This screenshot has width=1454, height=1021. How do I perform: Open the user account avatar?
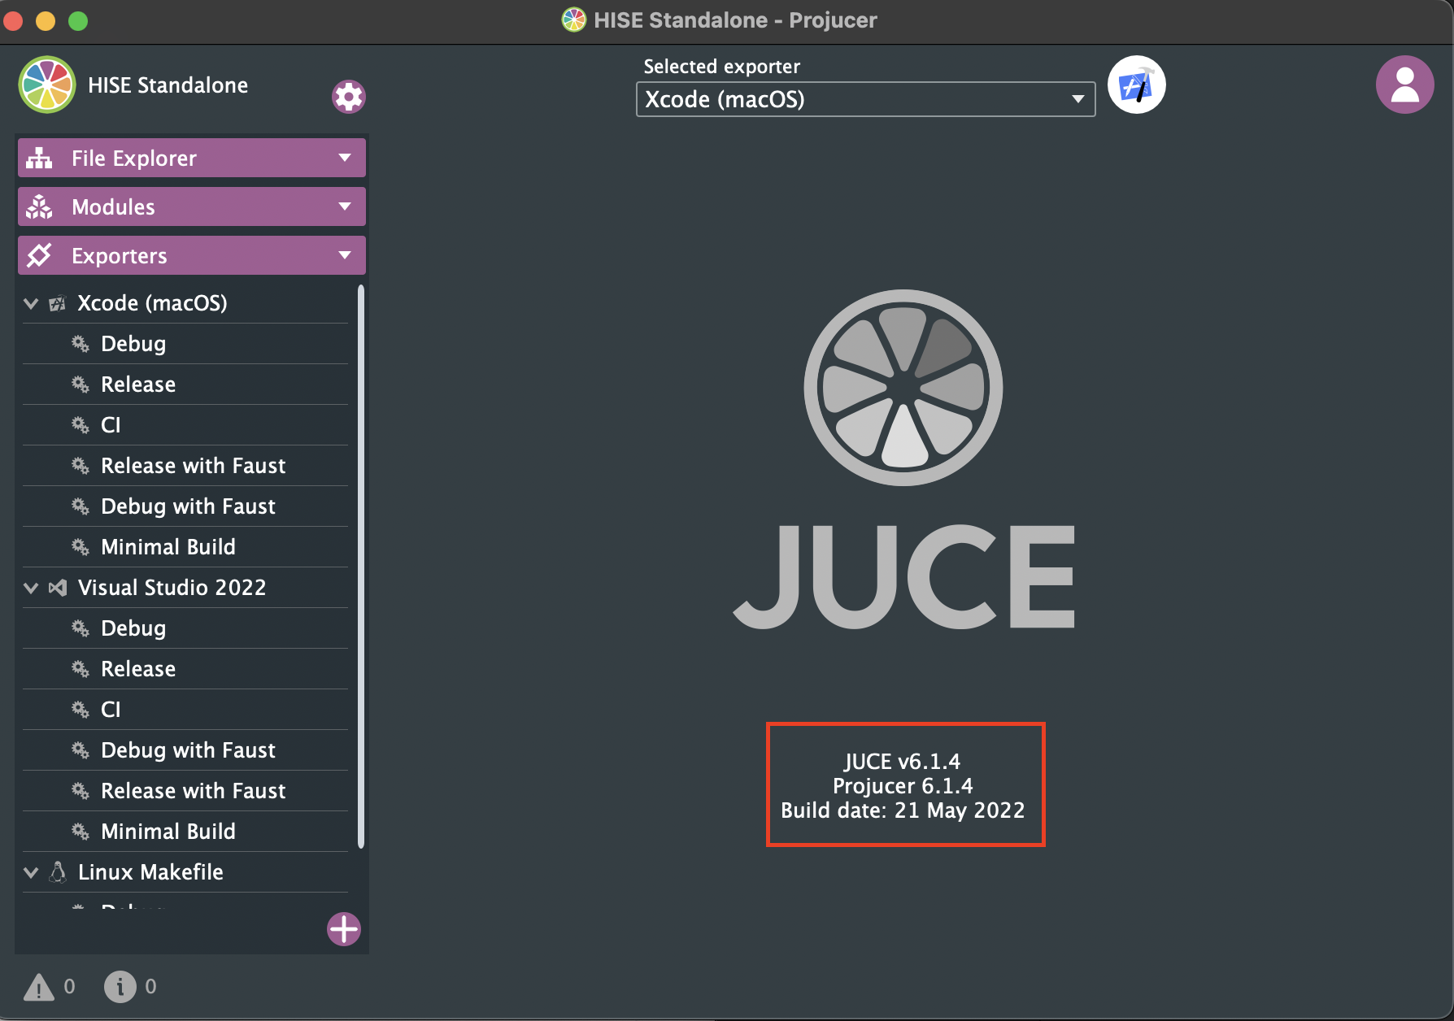(x=1404, y=85)
